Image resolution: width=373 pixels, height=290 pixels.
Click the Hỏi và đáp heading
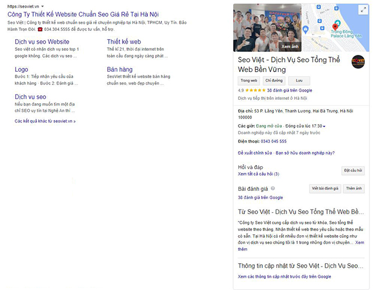coord(250,167)
